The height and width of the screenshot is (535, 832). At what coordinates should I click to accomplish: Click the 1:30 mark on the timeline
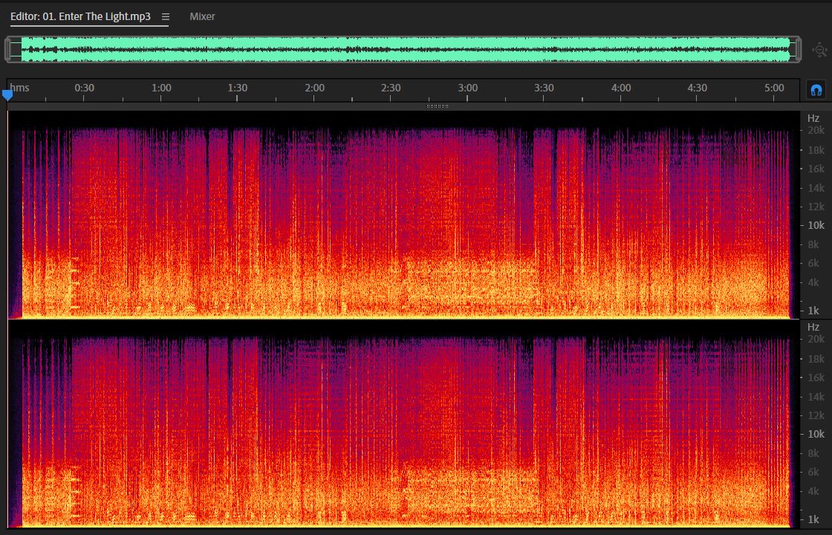(x=238, y=88)
